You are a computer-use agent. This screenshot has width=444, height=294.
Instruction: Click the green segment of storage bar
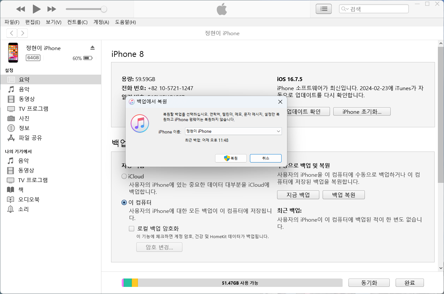click(128, 283)
